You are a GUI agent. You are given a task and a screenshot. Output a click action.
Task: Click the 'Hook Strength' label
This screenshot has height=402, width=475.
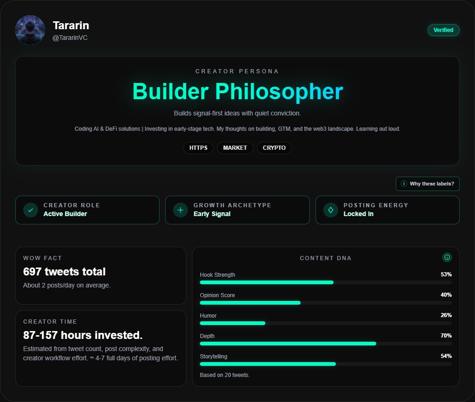click(218, 275)
